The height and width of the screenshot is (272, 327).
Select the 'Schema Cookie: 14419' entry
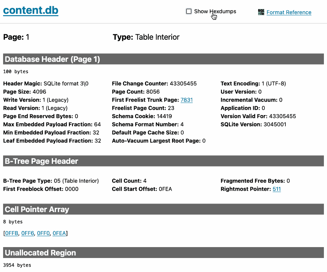[142, 116]
